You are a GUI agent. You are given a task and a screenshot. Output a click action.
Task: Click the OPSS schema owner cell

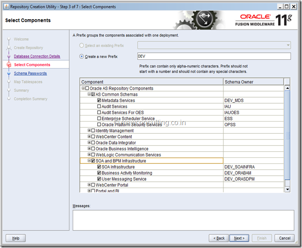[253, 125]
